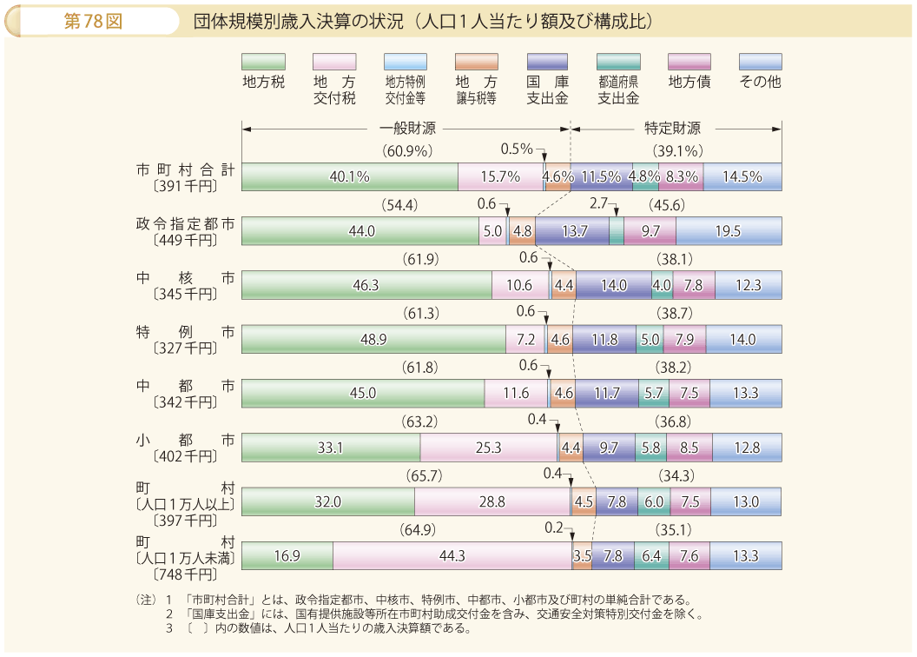Click the orange 地方譲与税等 legend swatch
Screen dimensions: 917x657
point(477,62)
